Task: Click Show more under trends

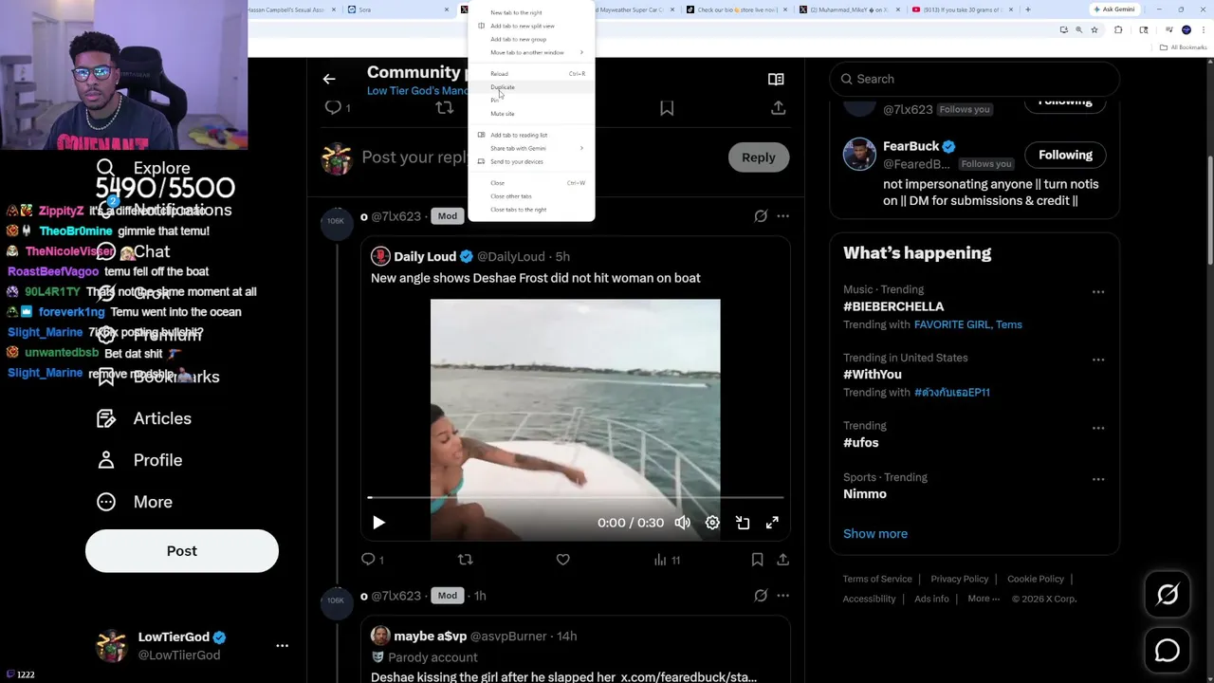Action: 875,534
